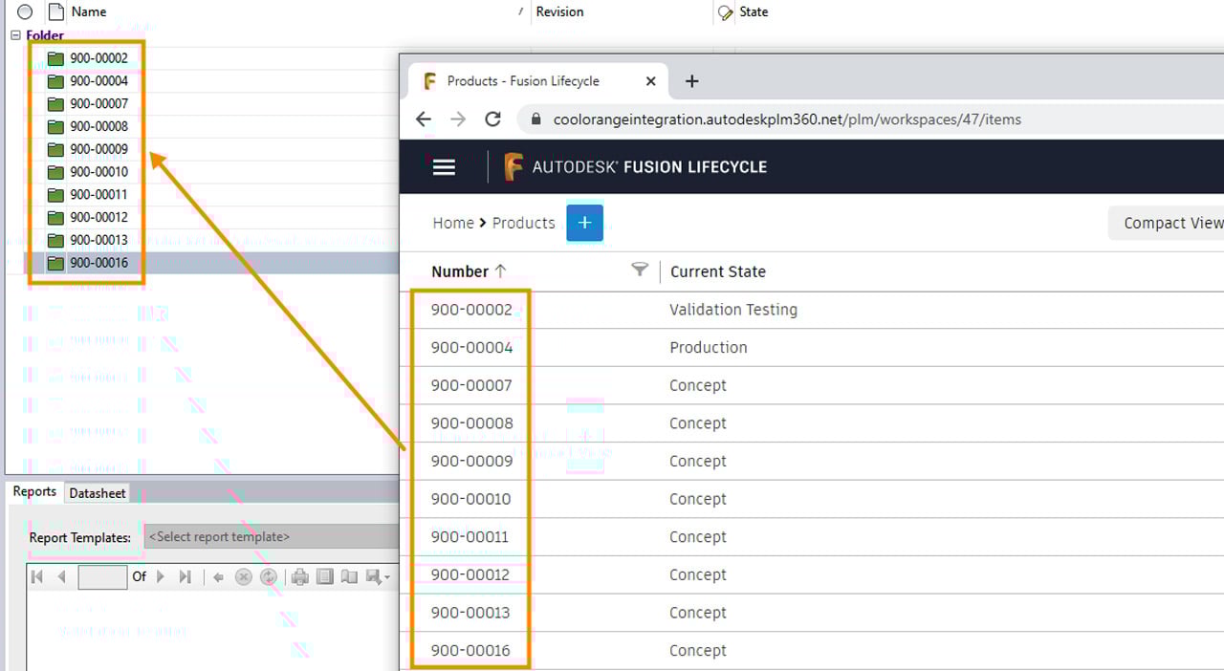Click the circle status column header
Image resolution: width=1224 pixels, height=671 pixels.
(x=25, y=12)
